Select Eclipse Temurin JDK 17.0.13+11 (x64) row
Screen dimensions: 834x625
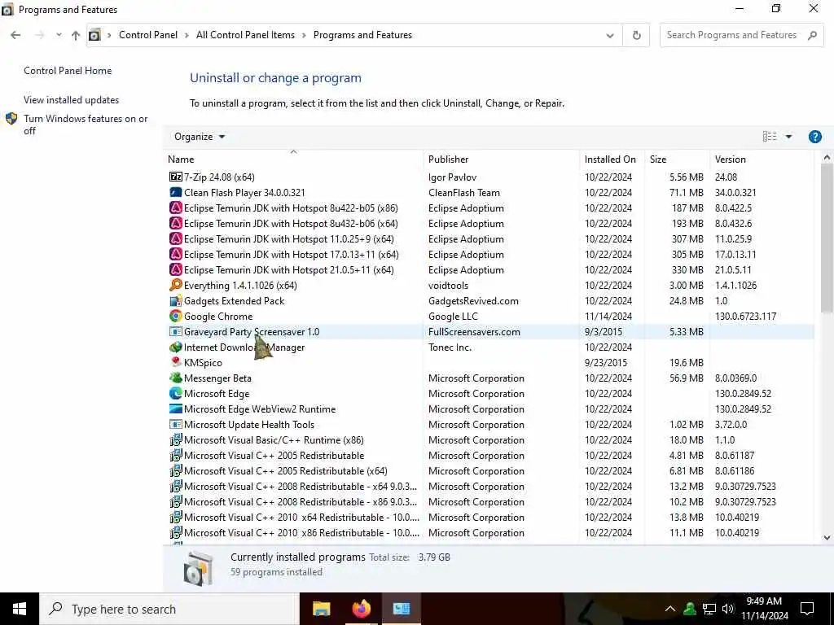coord(489,255)
